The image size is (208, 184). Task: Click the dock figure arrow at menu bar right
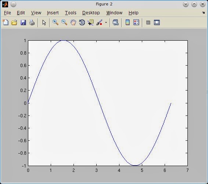[x=203, y=13]
